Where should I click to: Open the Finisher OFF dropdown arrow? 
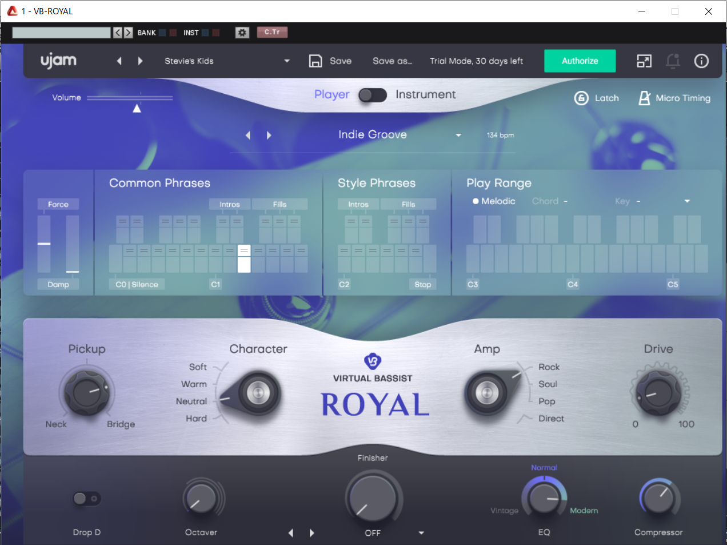421,533
